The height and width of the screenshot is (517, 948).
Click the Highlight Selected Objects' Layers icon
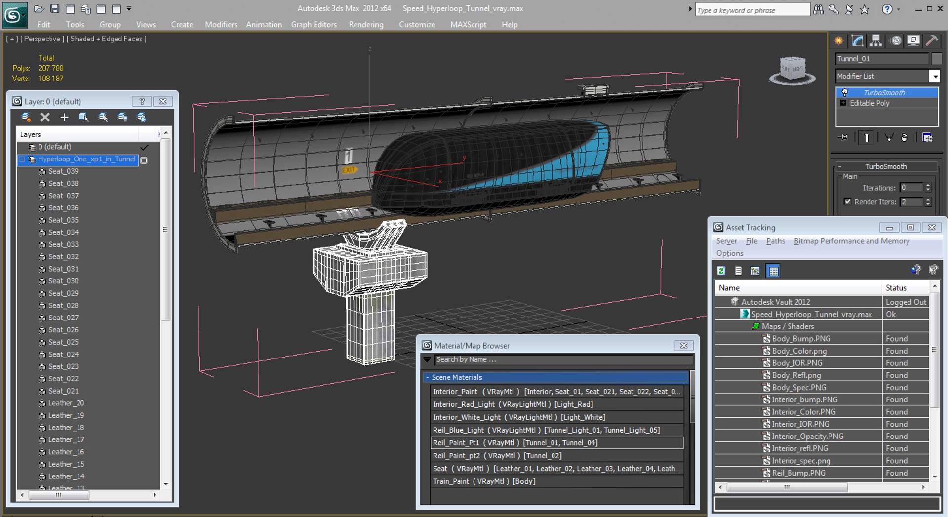[103, 117]
